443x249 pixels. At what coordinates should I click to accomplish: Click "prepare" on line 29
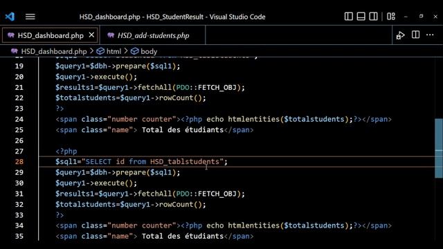tap(131, 172)
